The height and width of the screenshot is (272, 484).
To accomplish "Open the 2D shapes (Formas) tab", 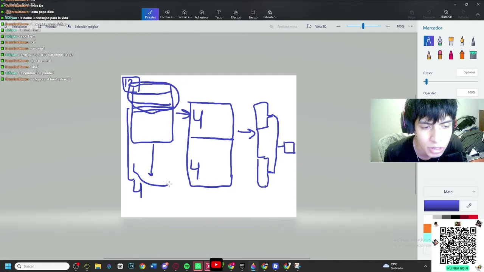I will 167,14.
